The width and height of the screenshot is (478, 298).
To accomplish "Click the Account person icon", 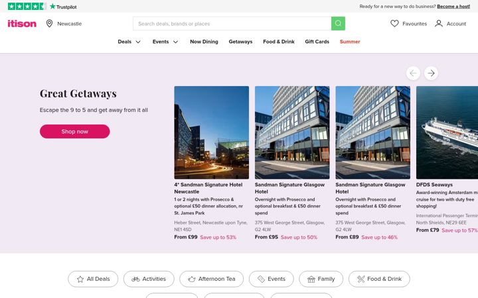I will (x=439, y=23).
